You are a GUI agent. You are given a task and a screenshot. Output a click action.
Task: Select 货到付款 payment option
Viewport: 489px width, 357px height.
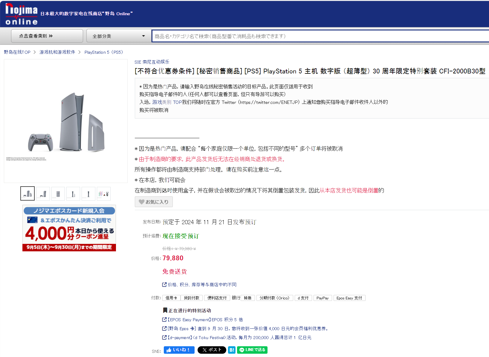[x=192, y=298]
